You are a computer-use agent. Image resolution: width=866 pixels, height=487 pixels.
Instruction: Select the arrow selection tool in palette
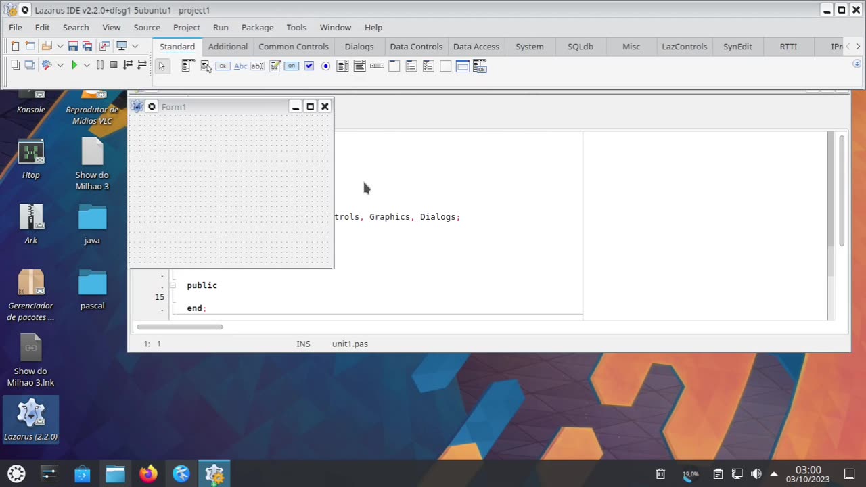pyautogui.click(x=162, y=66)
